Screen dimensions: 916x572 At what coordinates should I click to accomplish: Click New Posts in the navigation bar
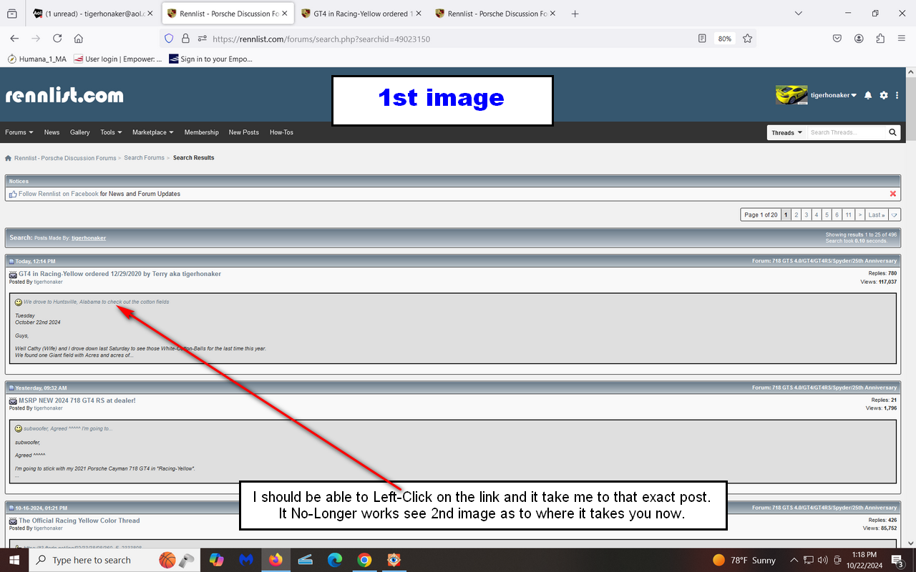[x=243, y=132]
